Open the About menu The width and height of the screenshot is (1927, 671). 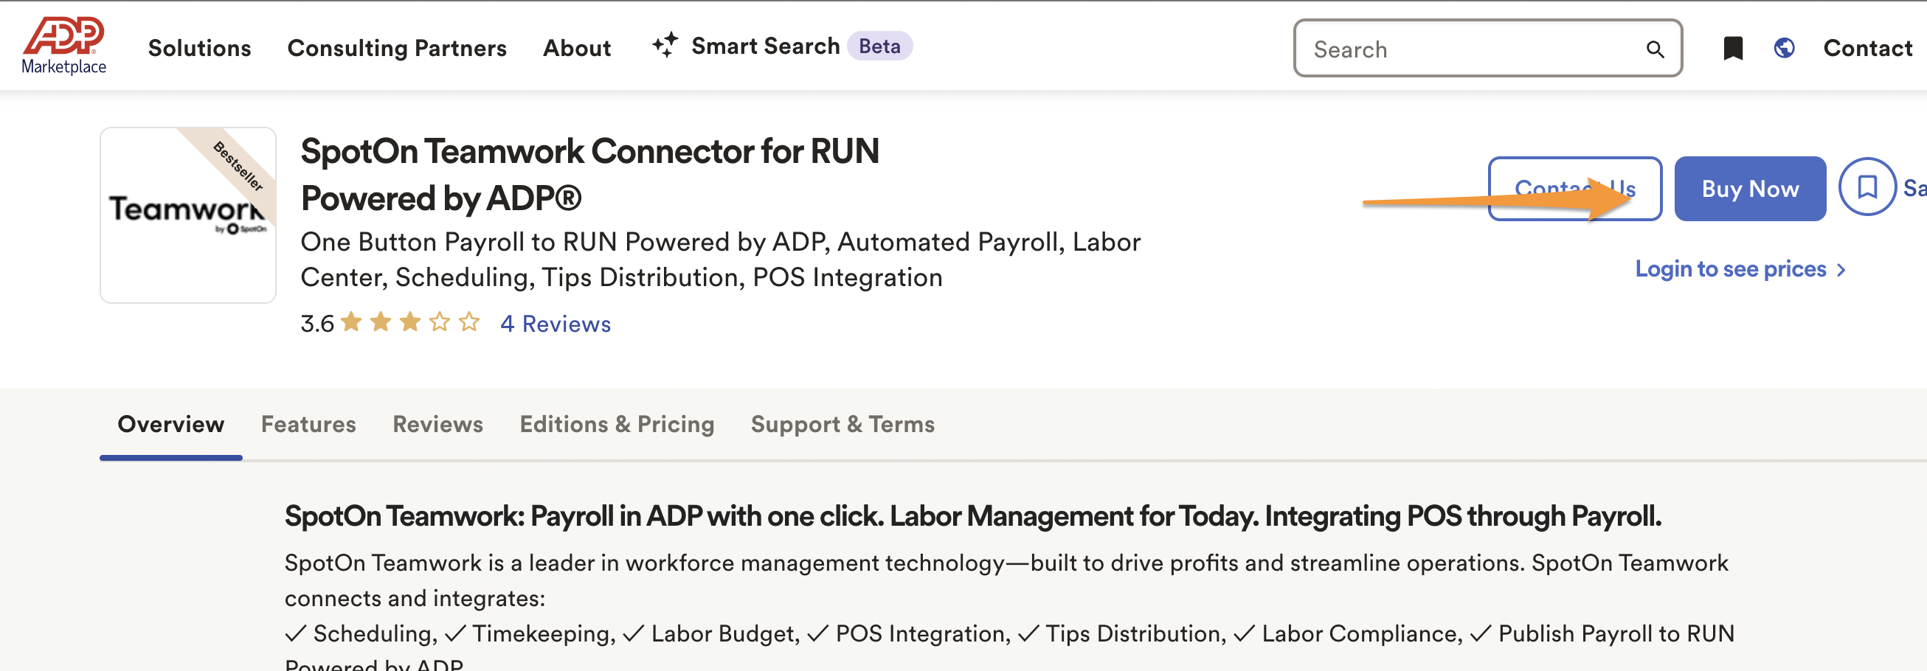(577, 48)
